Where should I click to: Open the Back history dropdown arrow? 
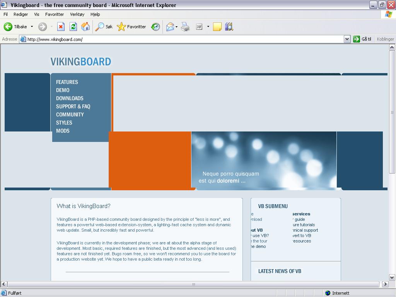(x=32, y=27)
